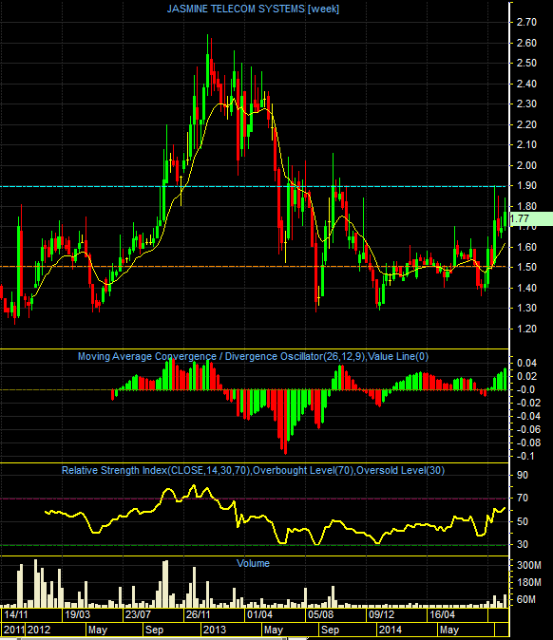This screenshot has width=553, height=640.
Task: Click the 1.40 price axis label
Action: [x=526, y=288]
